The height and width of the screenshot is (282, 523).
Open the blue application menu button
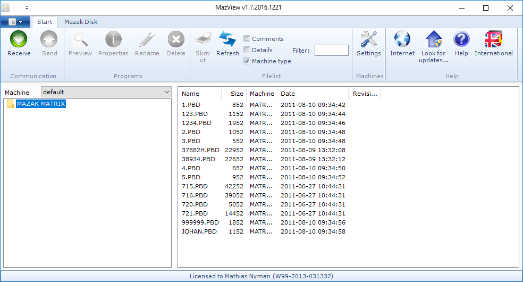(15, 22)
